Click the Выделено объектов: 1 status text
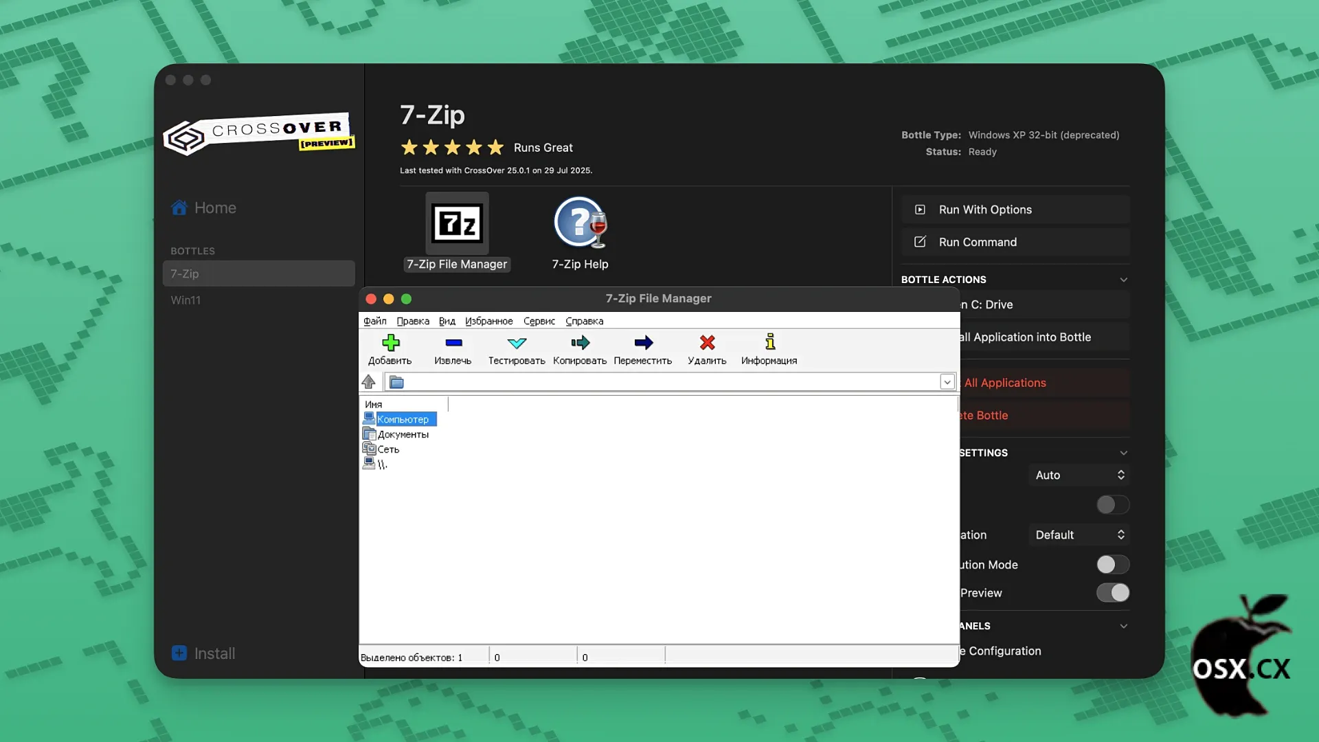Viewport: 1319px width, 742px height. 412,657
